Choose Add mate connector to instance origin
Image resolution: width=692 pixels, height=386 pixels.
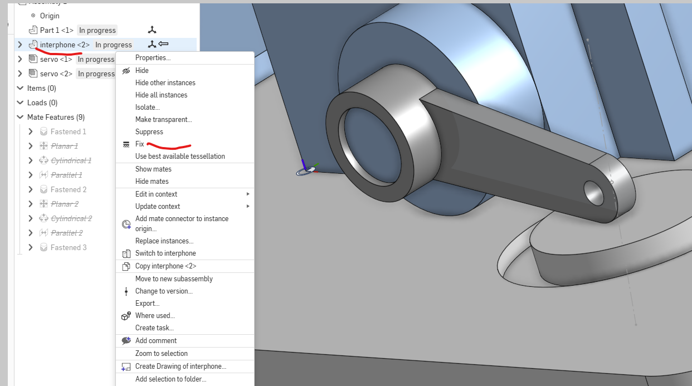click(182, 224)
